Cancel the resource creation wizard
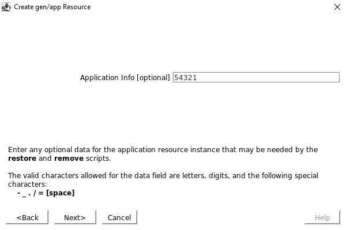This screenshot has height=230, width=346. click(x=119, y=218)
